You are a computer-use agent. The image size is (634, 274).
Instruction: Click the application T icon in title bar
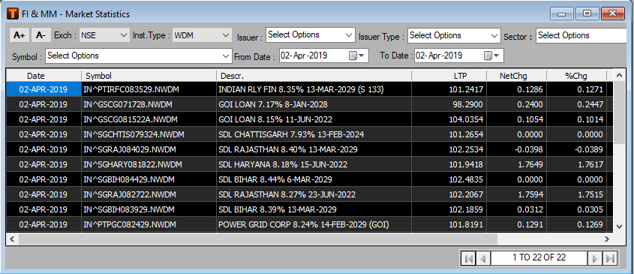point(13,14)
